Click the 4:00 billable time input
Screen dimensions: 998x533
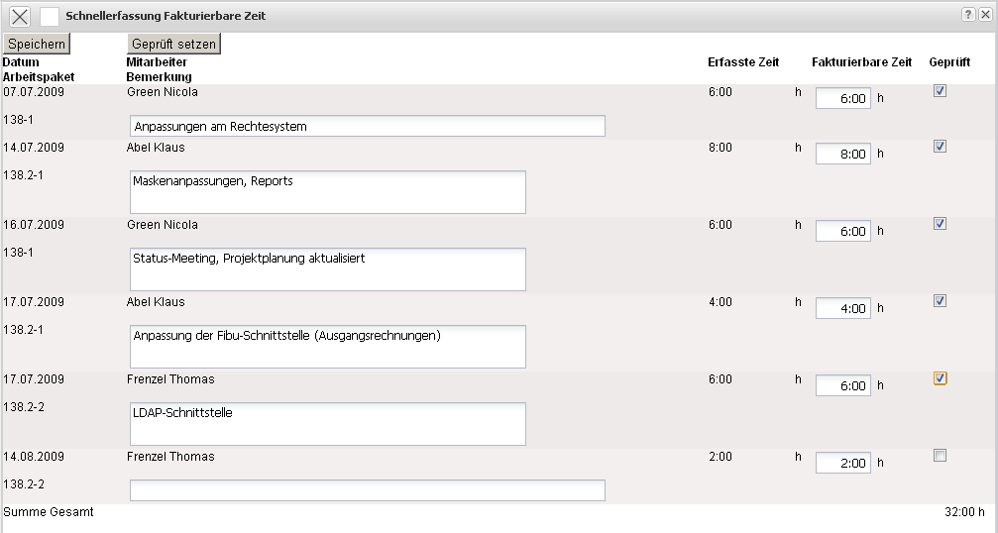[842, 308]
